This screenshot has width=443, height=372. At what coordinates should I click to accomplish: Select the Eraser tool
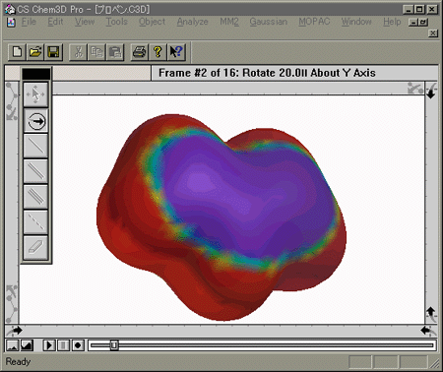click(35, 248)
